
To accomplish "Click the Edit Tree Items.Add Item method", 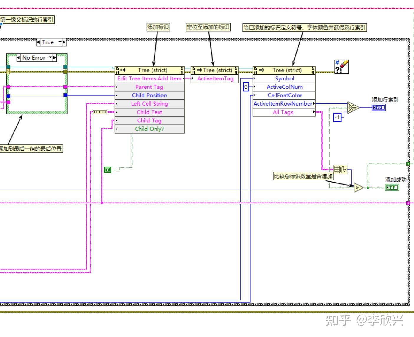I will (x=149, y=78).
